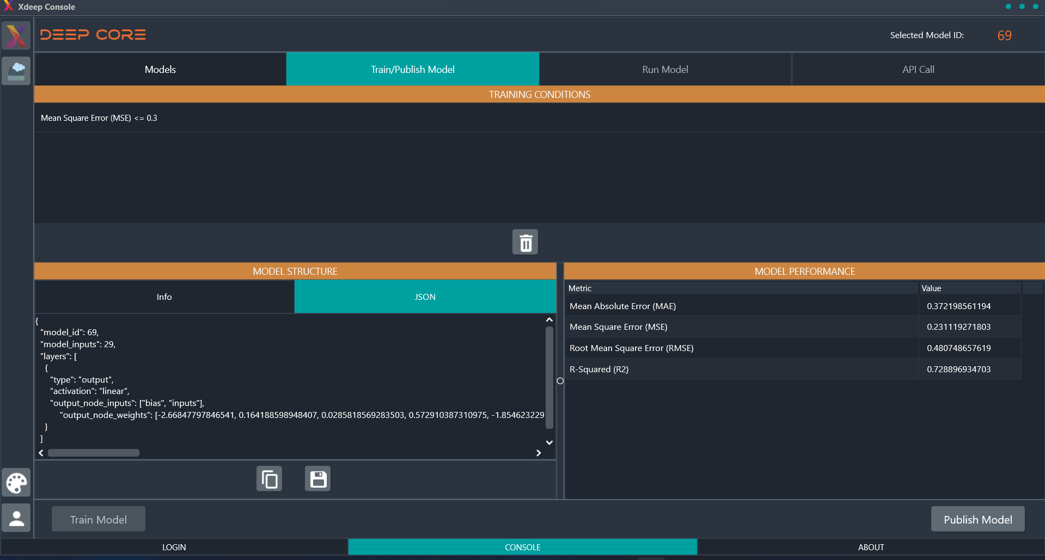Click the Xdeep Console title bar logo
1045x560 pixels.
[8, 7]
